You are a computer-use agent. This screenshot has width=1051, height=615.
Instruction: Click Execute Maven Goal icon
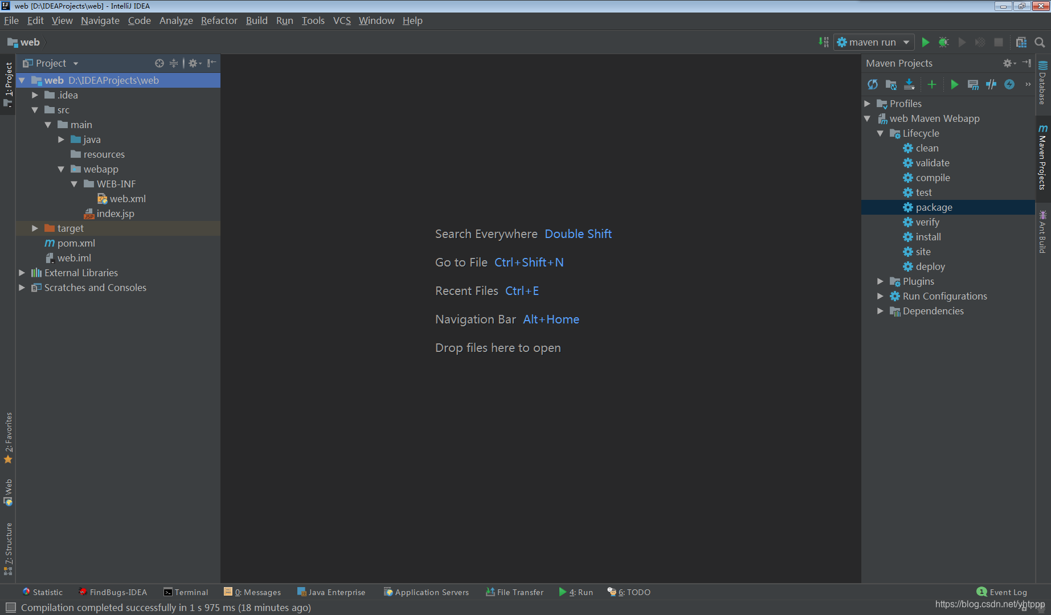coord(973,84)
